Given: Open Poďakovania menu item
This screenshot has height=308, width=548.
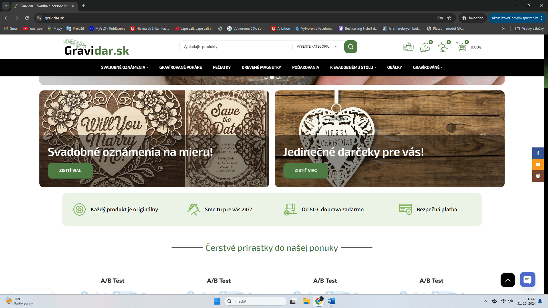Looking at the screenshot, I should pyautogui.click(x=305, y=67).
